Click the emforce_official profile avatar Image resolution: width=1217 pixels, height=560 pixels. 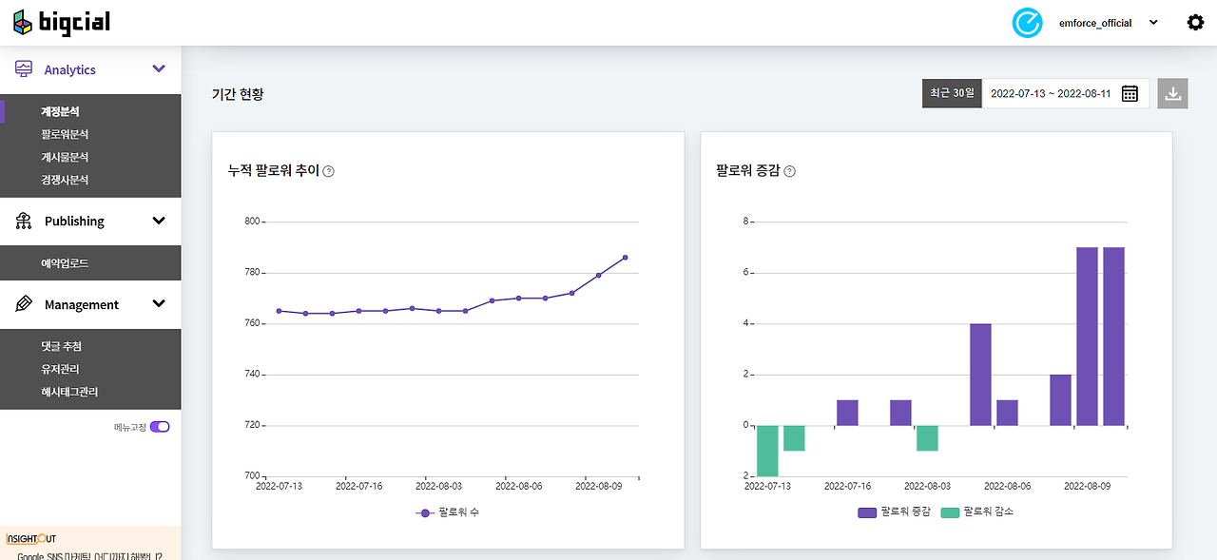(x=1028, y=23)
